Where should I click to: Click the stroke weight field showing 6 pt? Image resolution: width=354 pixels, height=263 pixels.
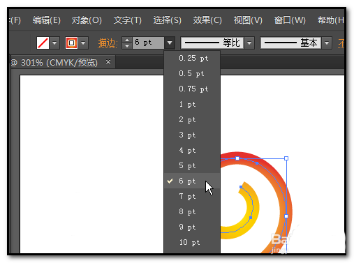[149, 43]
